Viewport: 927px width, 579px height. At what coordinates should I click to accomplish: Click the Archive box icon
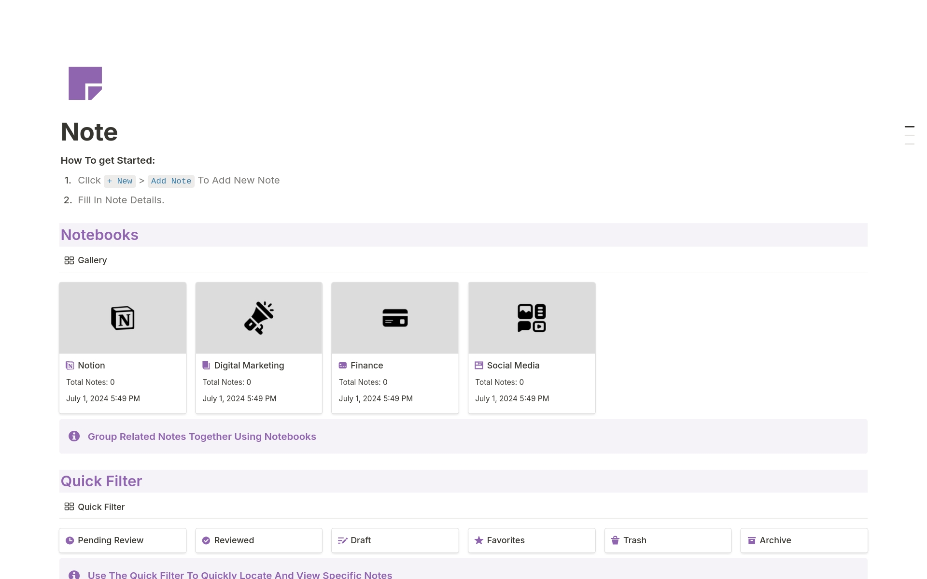(x=752, y=540)
